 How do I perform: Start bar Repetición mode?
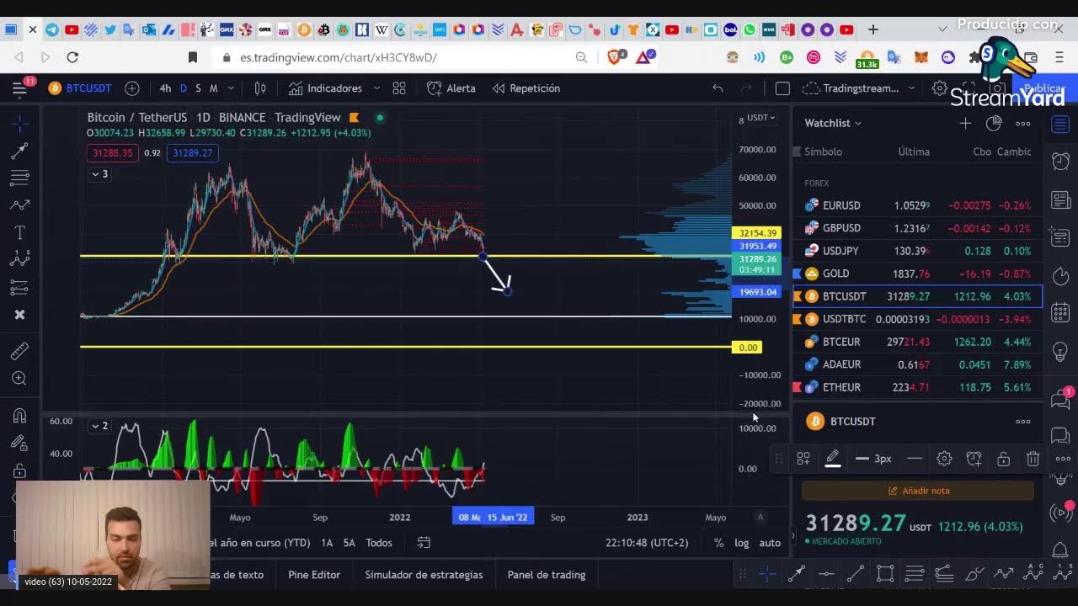(526, 88)
